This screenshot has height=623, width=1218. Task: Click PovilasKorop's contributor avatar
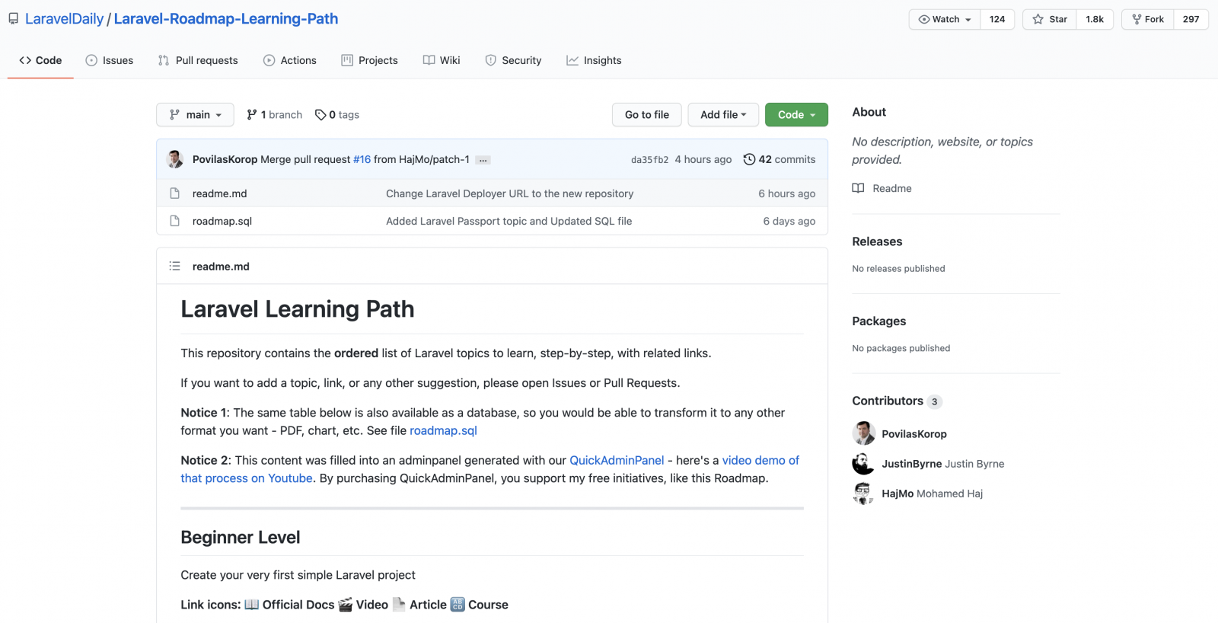click(x=863, y=433)
